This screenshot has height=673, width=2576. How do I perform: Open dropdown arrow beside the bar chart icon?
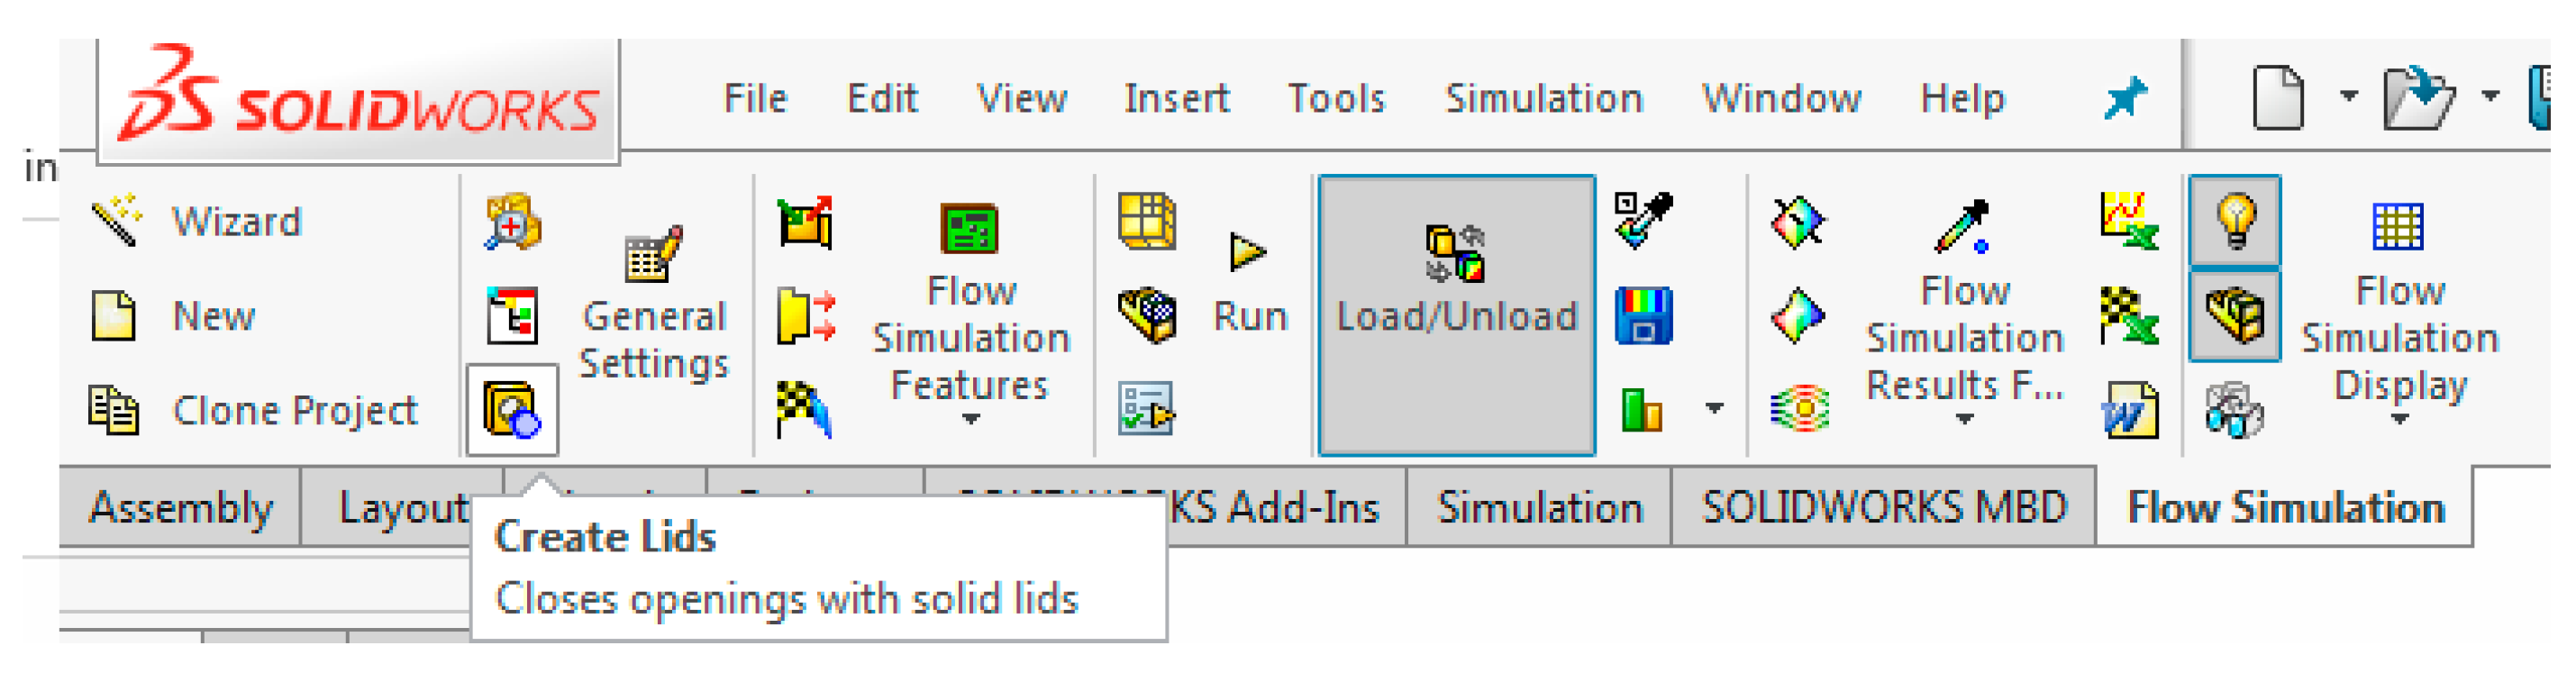pos(1714,408)
